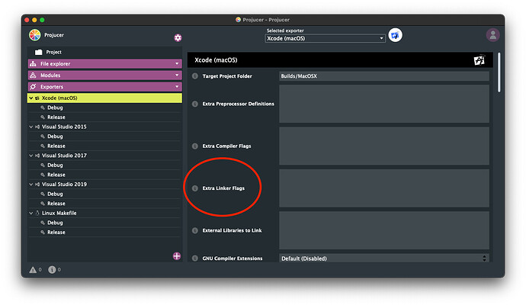This screenshot has height=305, width=526.
Task: Info icon for External Libraries to Link
Action: (x=195, y=230)
